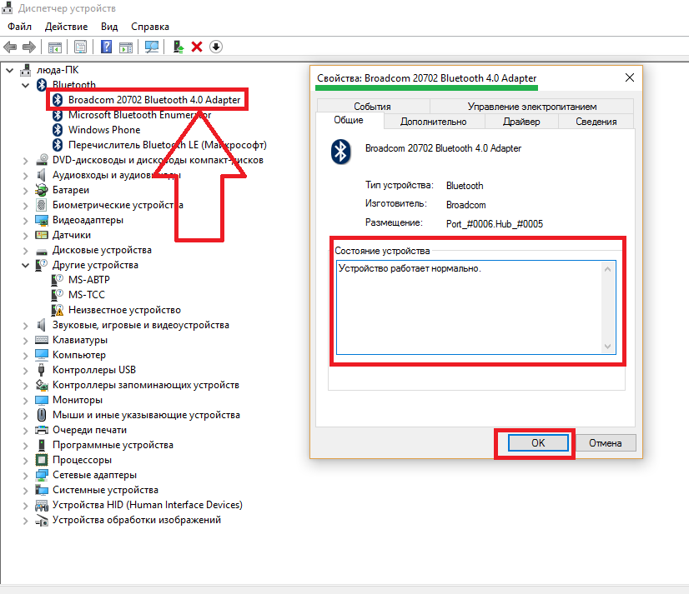Click the Батареи battery icon

coord(42,190)
